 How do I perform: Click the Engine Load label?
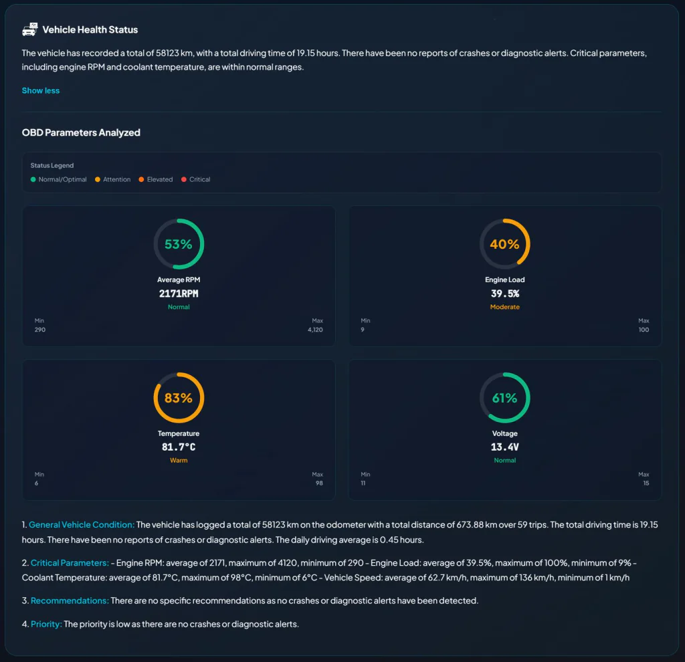(x=504, y=280)
